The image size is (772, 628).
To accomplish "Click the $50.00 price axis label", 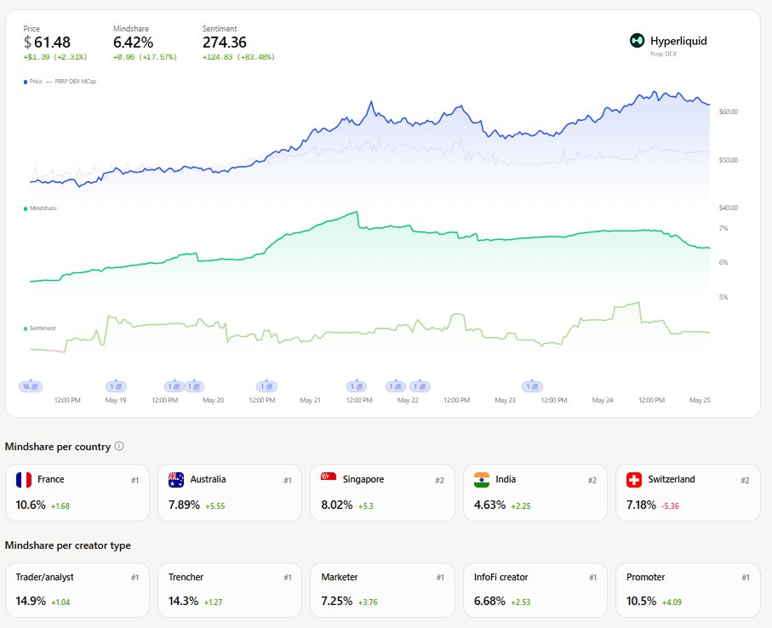I will pos(729,160).
